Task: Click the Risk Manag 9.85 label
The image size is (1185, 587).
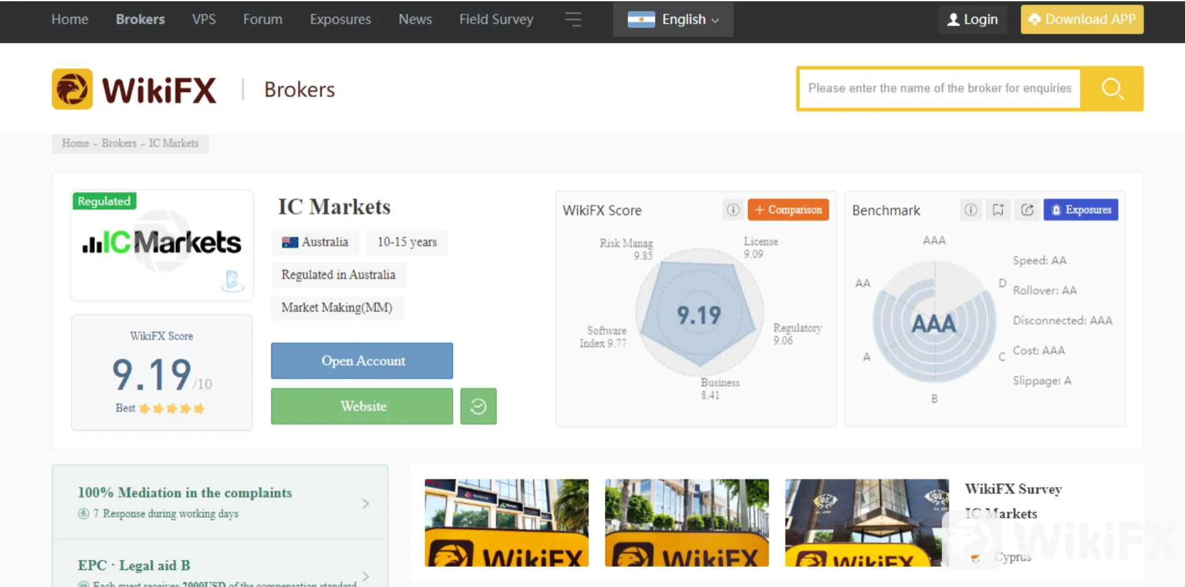Action: tap(626, 249)
